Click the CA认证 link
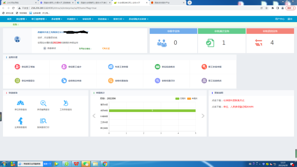Viewport: 297px width, 167px height. coord(106,48)
